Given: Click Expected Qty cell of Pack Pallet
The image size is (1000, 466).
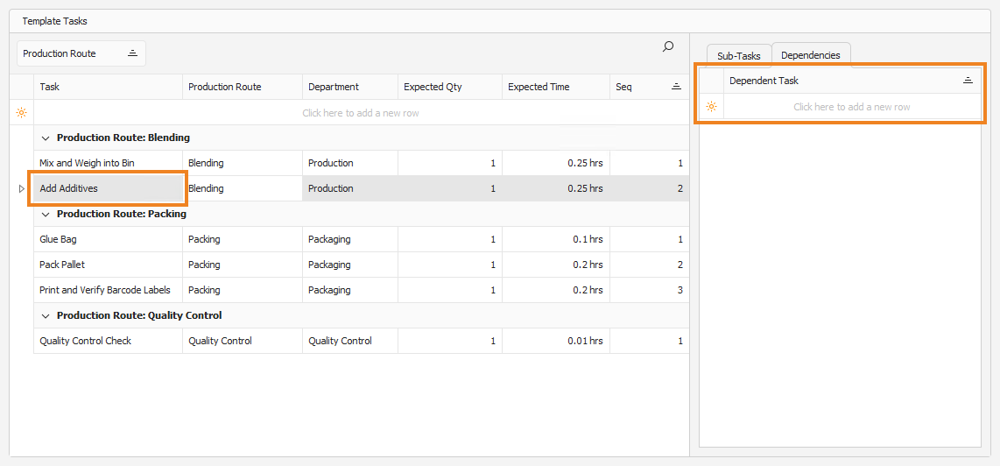Looking at the screenshot, I should tap(450, 265).
